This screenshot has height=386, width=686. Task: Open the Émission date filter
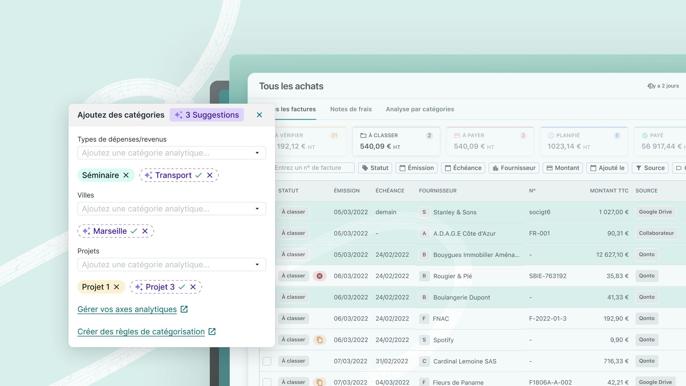pos(416,168)
